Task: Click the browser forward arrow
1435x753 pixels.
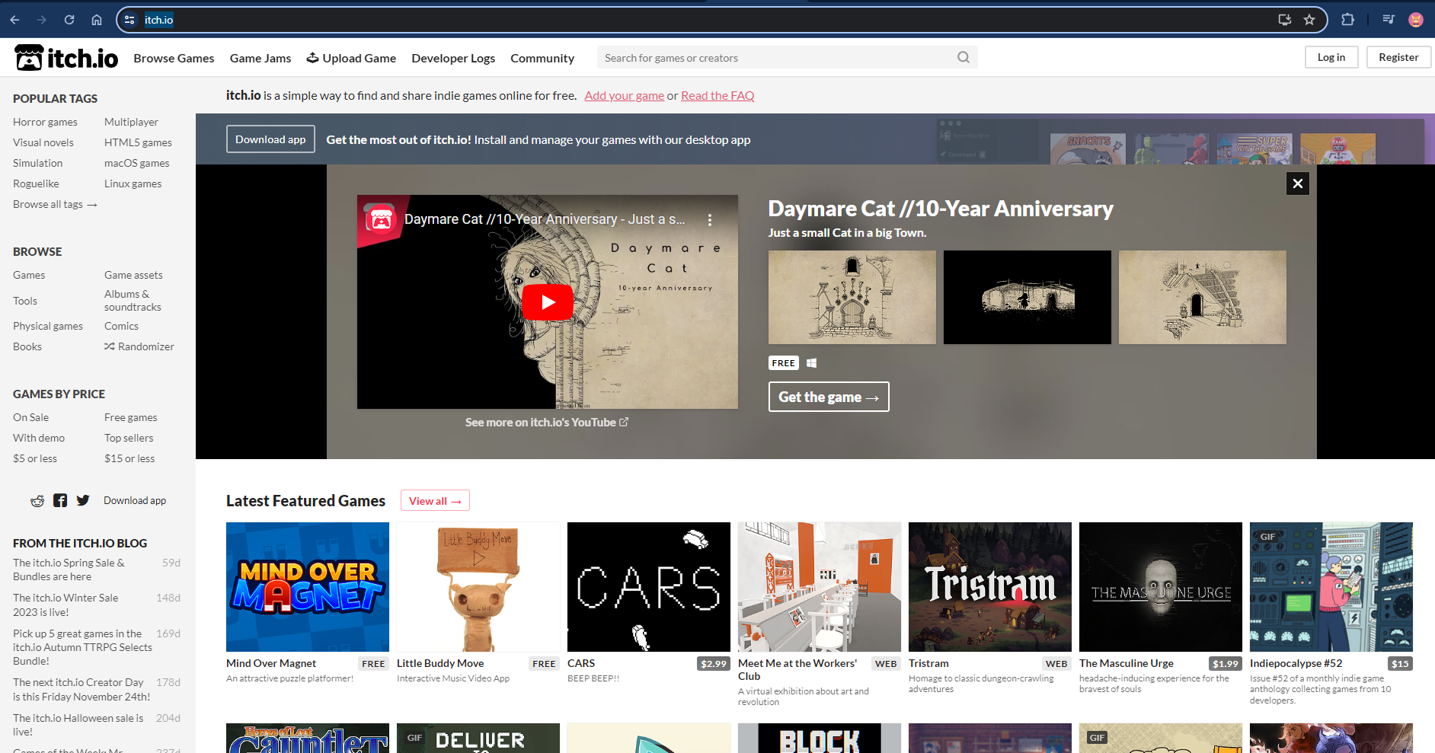Action: coord(42,20)
